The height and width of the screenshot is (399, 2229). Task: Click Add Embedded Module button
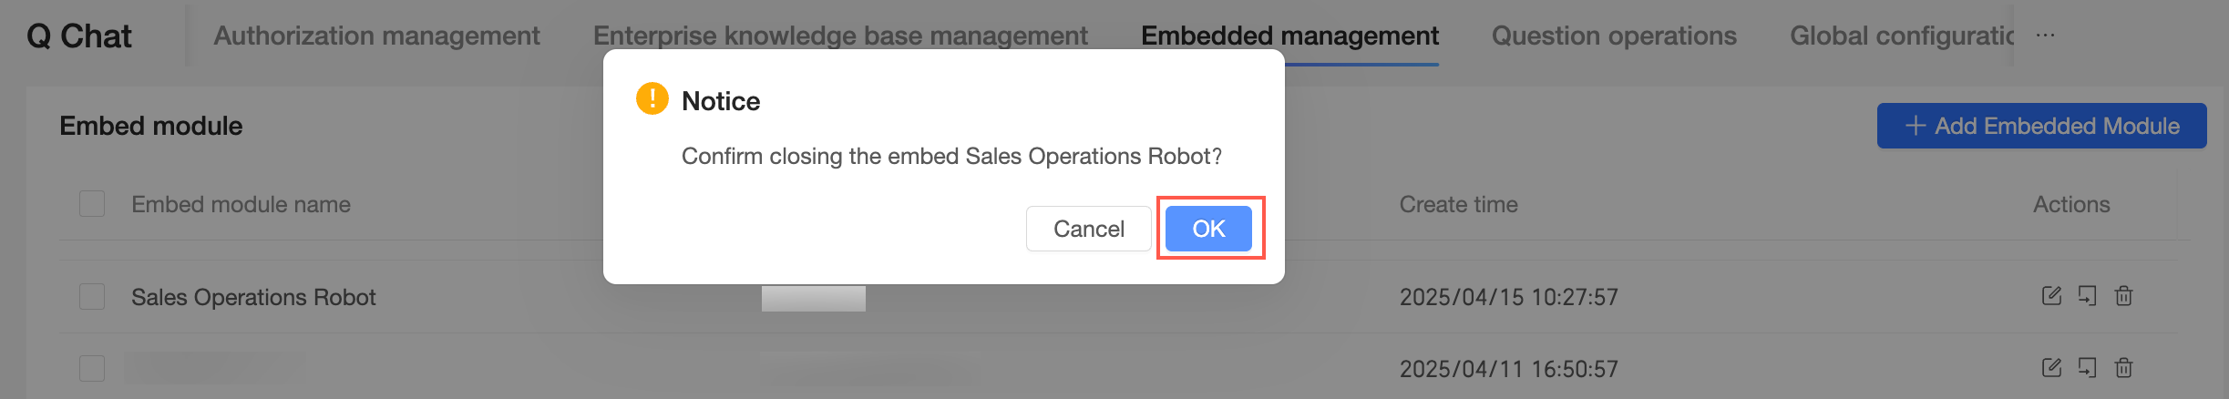tap(2041, 126)
